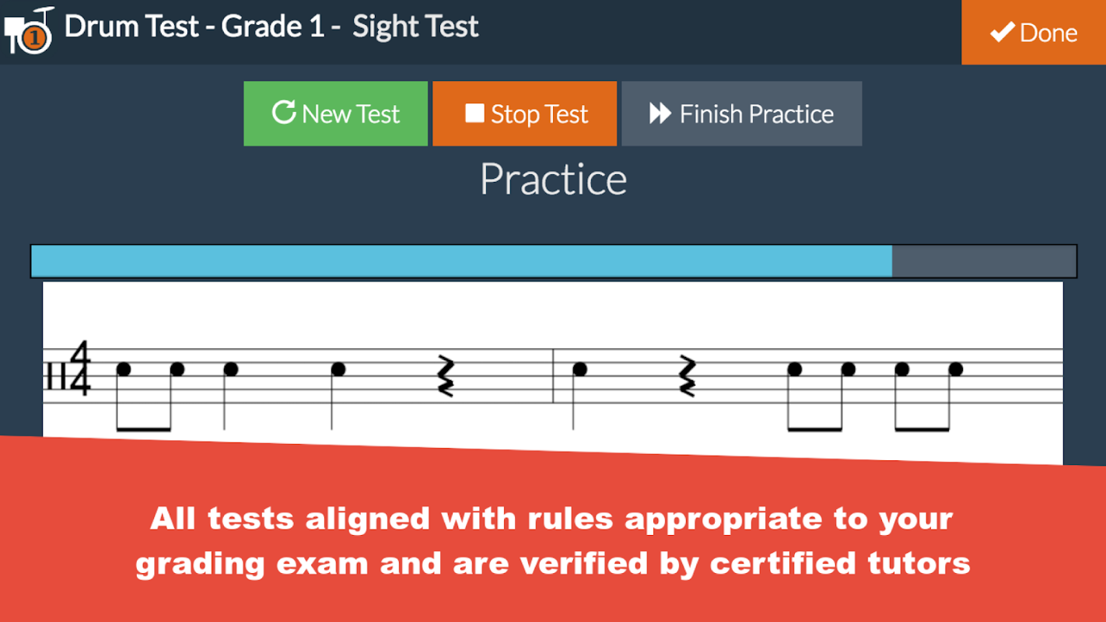
Task: Click the quarter rest in first measure
Action: point(444,376)
